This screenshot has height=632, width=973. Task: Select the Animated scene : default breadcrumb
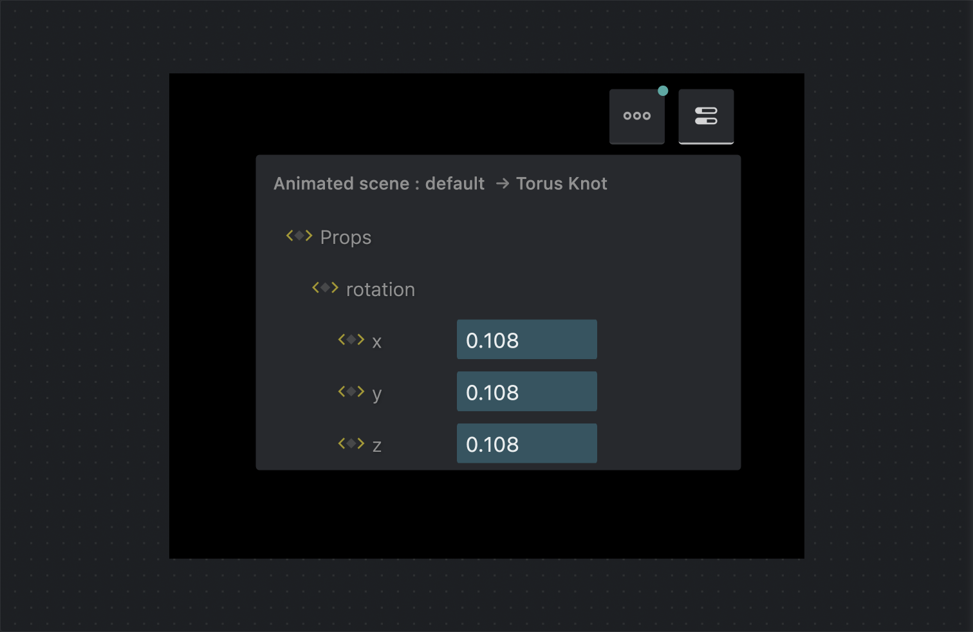click(x=379, y=183)
